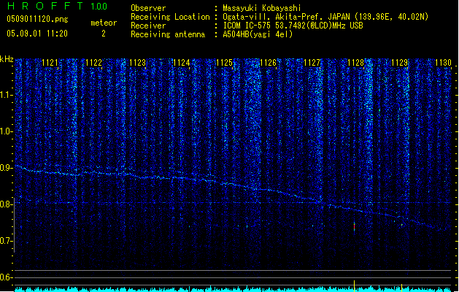The height and width of the screenshot is (292, 459).
Task: Click the 1129 time marker
Action: coord(400,63)
